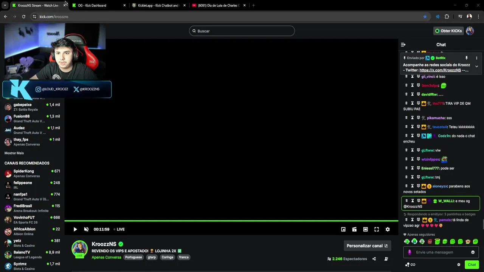Open FrediBrasil recommended channel
484x272 pixels.
33,208
